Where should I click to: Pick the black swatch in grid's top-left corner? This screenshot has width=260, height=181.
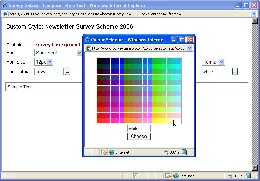pyautogui.click(x=100, y=61)
